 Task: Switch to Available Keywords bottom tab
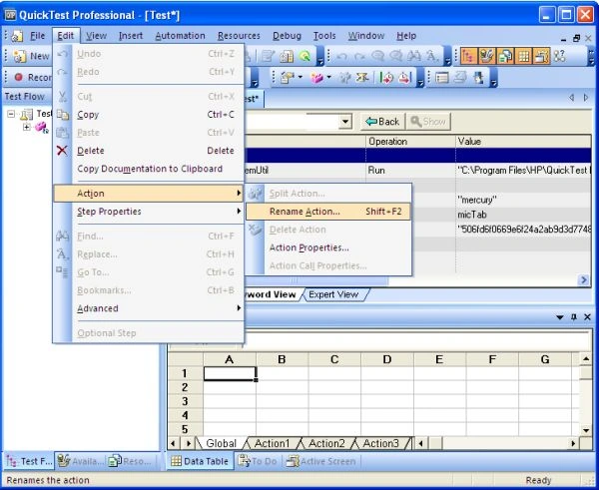click(80, 462)
